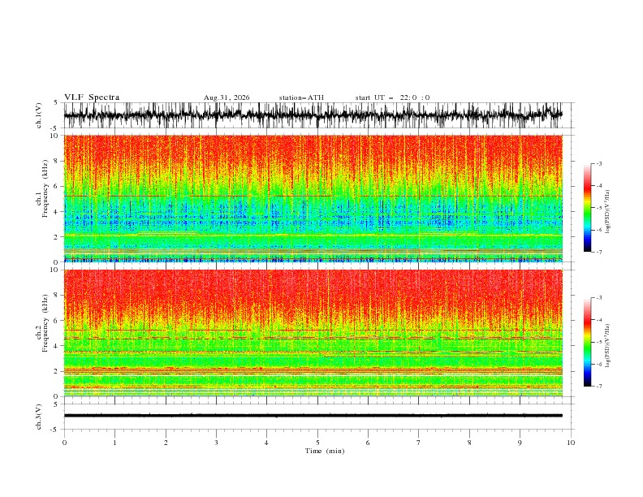Viewport: 643px width, 497px height.
Task: Click the station=ATH label
Action: click(x=301, y=97)
